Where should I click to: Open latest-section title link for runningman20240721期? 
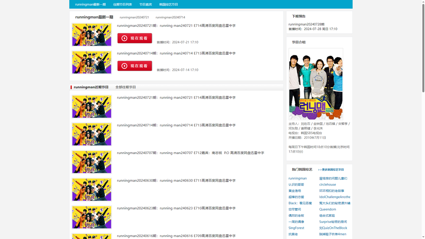coord(176,26)
